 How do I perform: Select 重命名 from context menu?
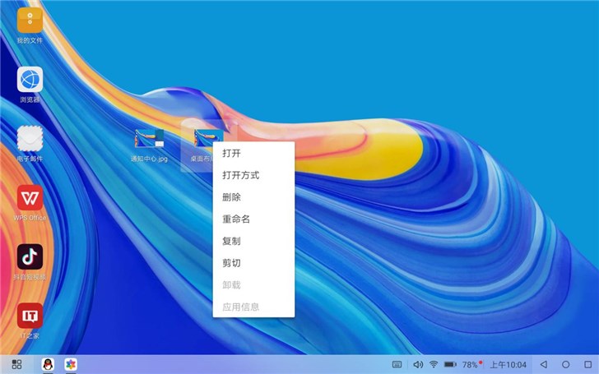(x=253, y=219)
